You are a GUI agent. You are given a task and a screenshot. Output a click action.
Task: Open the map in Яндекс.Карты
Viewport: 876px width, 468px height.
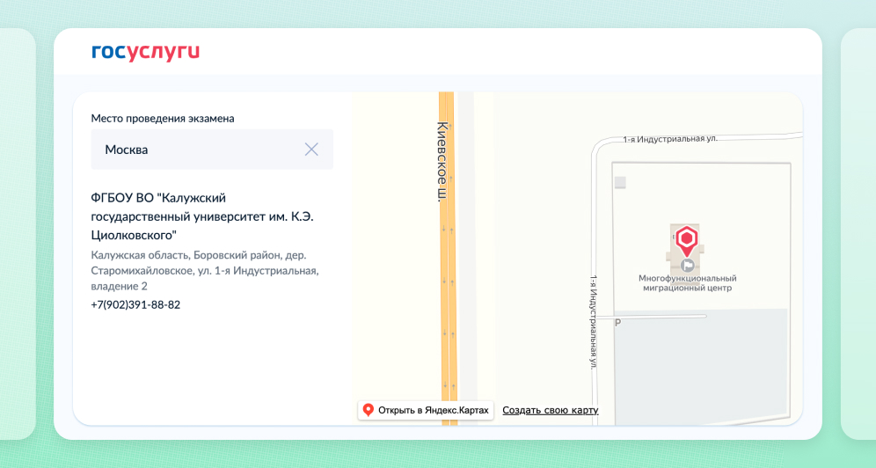coord(426,410)
